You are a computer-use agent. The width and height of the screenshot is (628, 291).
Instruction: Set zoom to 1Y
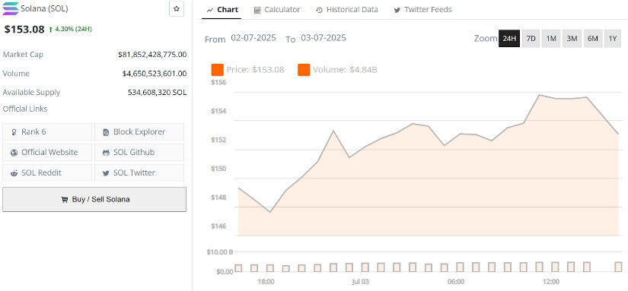(613, 39)
